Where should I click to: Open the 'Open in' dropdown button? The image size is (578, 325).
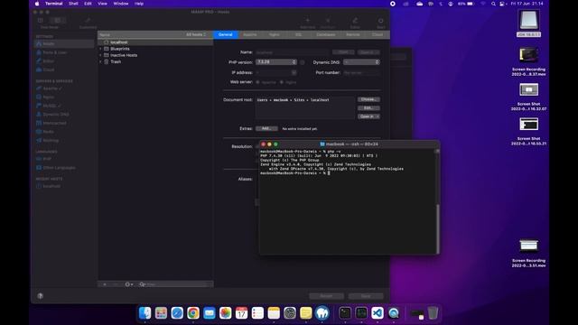point(368,116)
